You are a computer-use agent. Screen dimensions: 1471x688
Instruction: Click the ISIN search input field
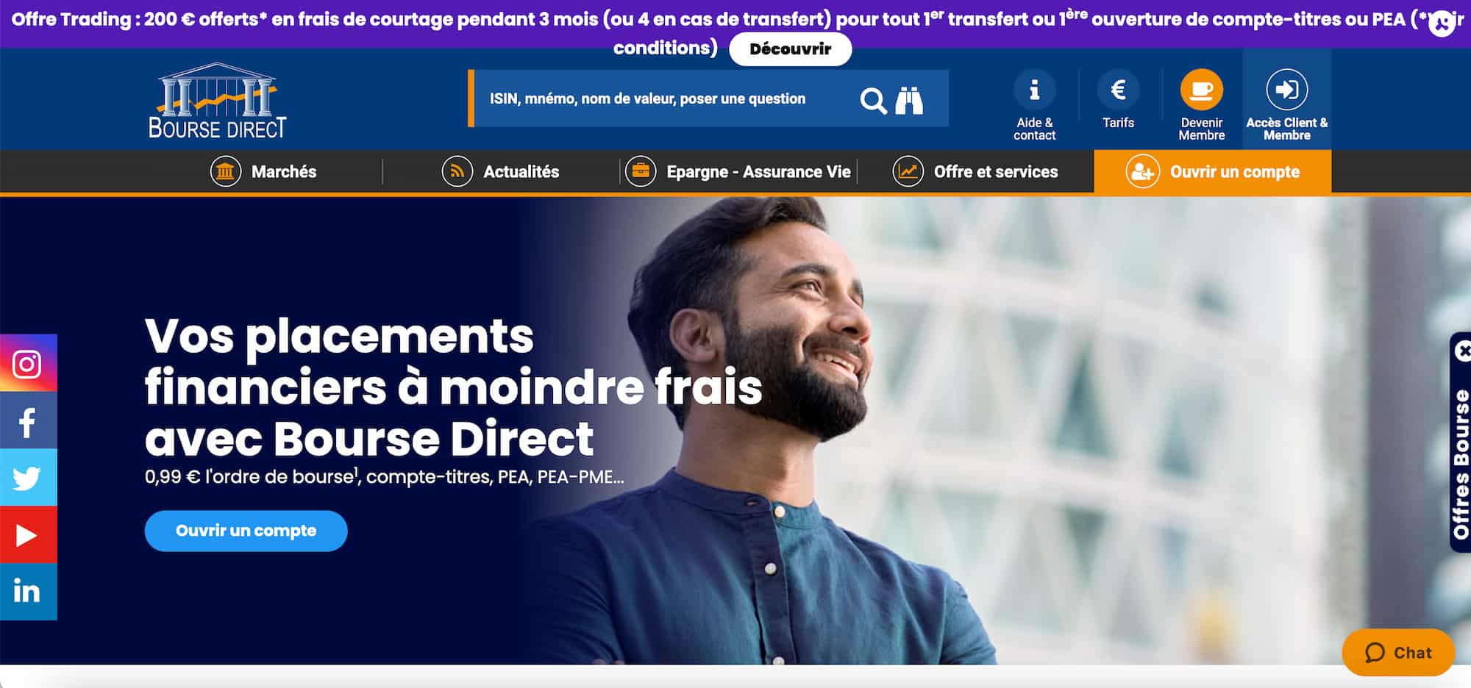point(662,98)
